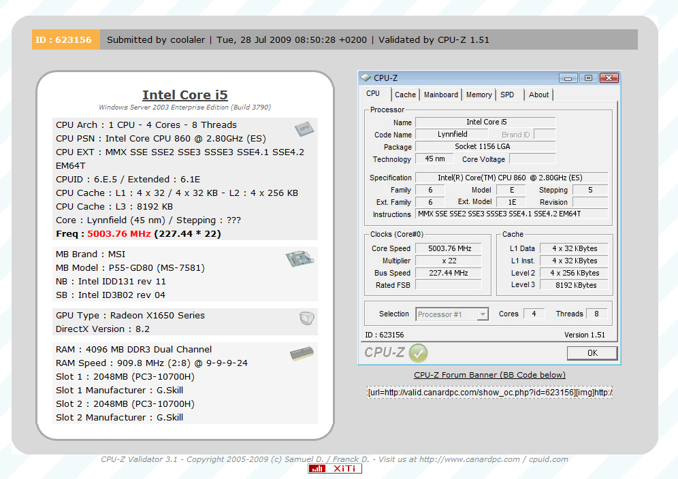678x479 pixels.
Task: Click the CPU chip icon
Action: tap(304, 129)
